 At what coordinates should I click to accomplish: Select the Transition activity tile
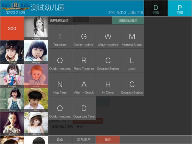(60, 36)
